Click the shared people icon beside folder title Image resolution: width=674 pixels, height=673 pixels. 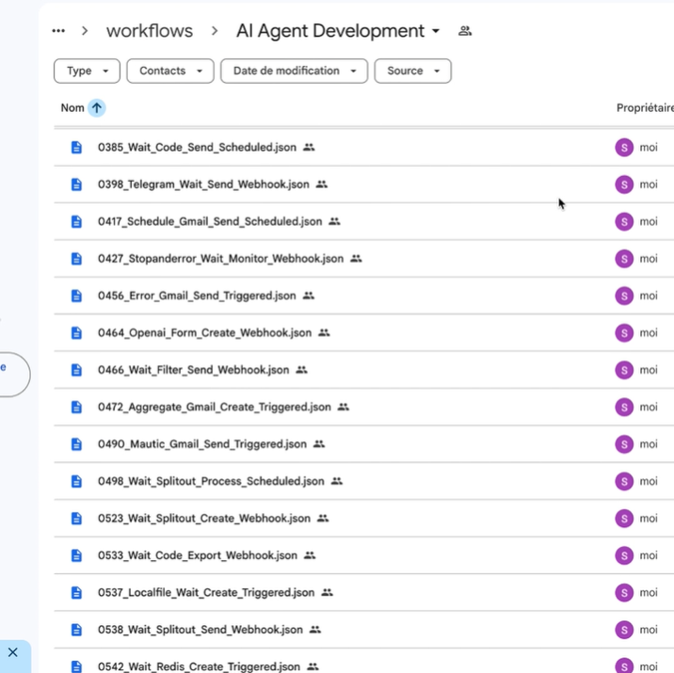click(464, 31)
